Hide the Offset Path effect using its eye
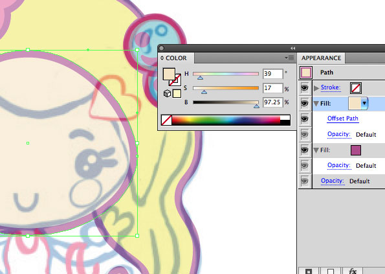The height and width of the screenshot is (274, 385). pyautogui.click(x=305, y=119)
